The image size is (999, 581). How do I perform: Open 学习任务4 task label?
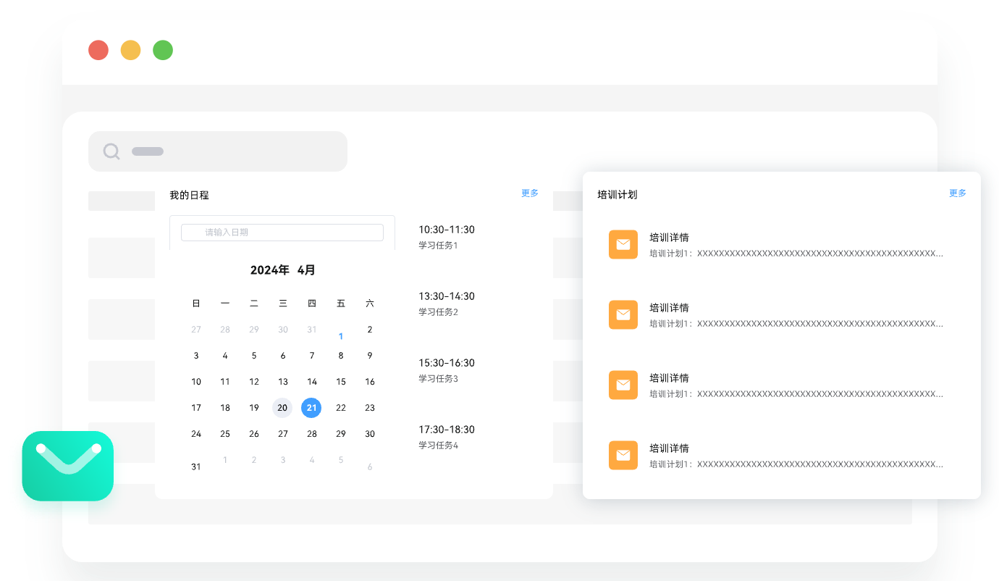tap(438, 446)
